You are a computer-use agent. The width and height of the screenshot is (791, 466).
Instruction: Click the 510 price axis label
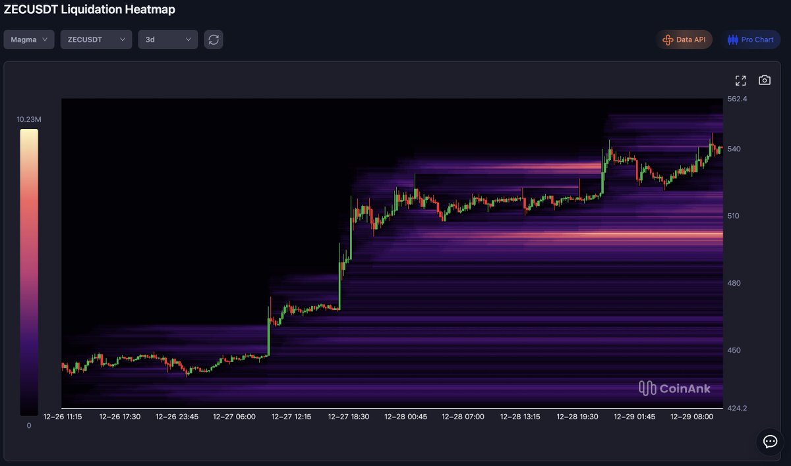[734, 216]
